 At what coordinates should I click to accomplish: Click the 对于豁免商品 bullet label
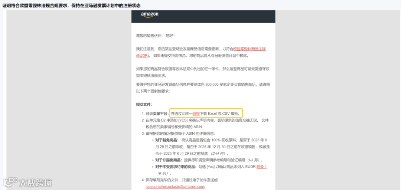point(166,140)
